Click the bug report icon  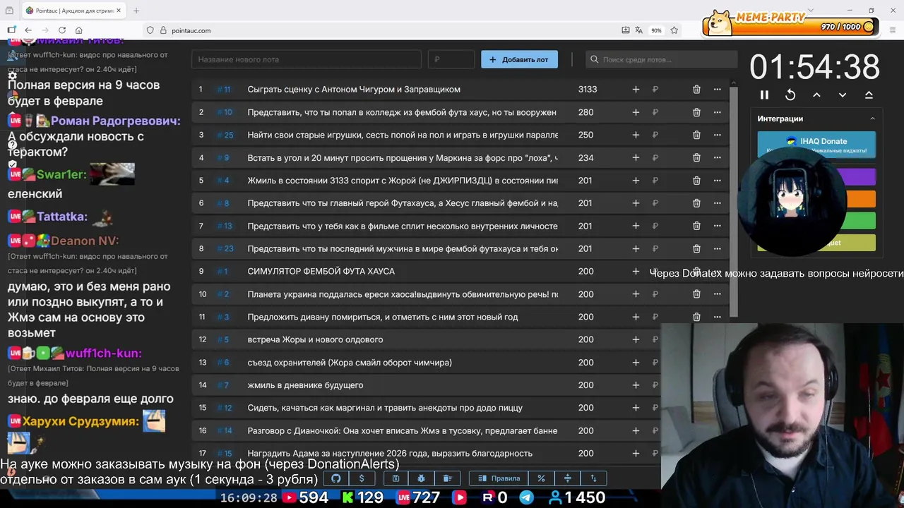(x=422, y=478)
